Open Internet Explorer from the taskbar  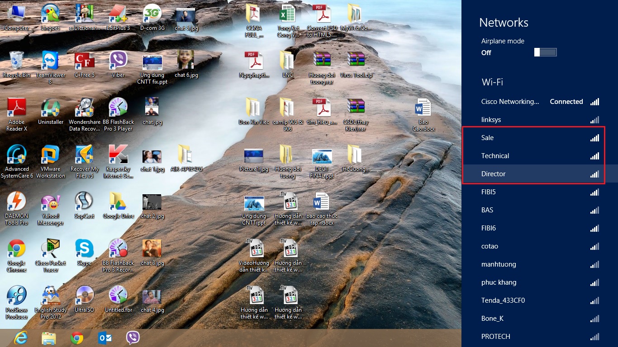coord(20,338)
